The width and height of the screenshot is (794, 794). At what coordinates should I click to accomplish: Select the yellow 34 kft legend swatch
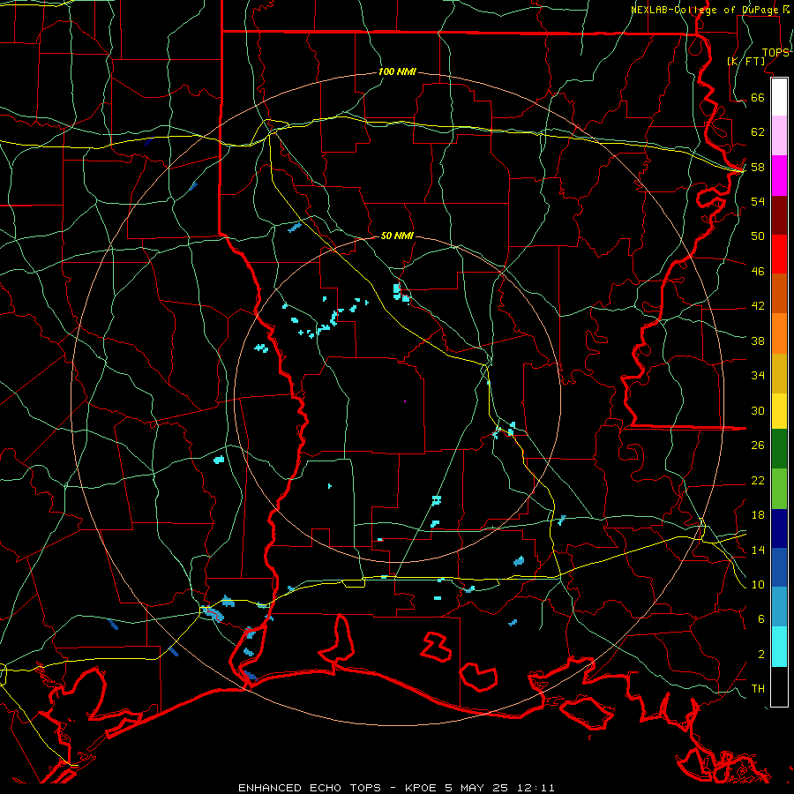779,410
